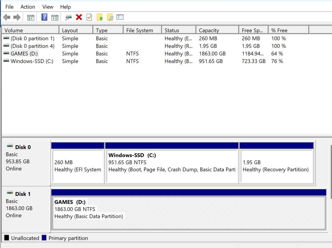Screen dimensions: 332x248
Task: Select the 1.95 GB Recovery Partition block
Action: 276,166
